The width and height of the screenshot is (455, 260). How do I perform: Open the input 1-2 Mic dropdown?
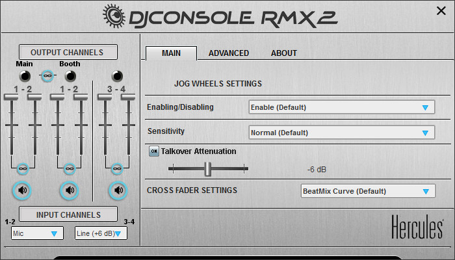pos(37,233)
